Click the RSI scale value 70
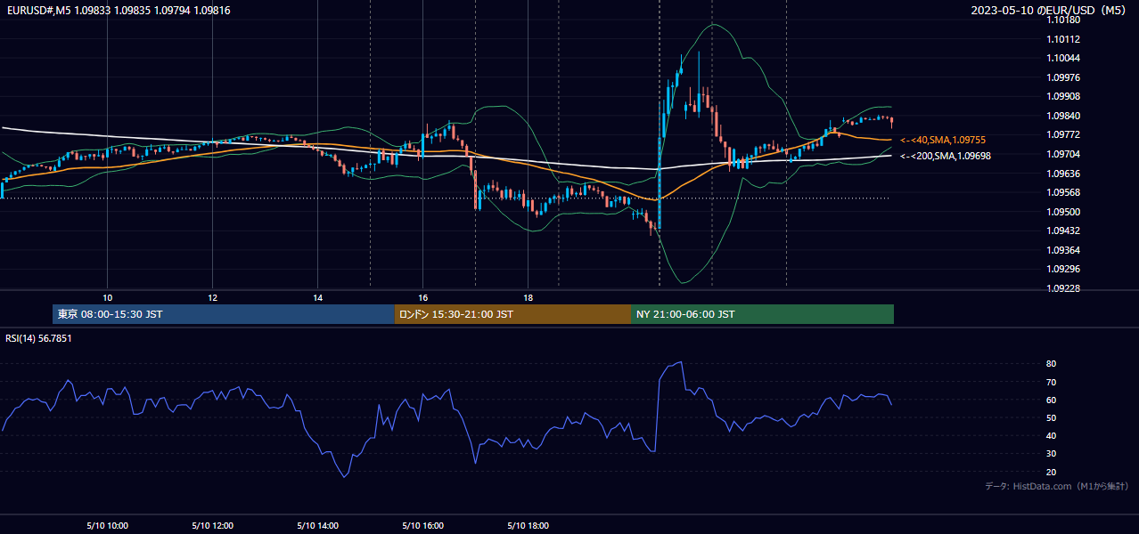Viewport: 1139px width, 534px height. tap(1052, 383)
